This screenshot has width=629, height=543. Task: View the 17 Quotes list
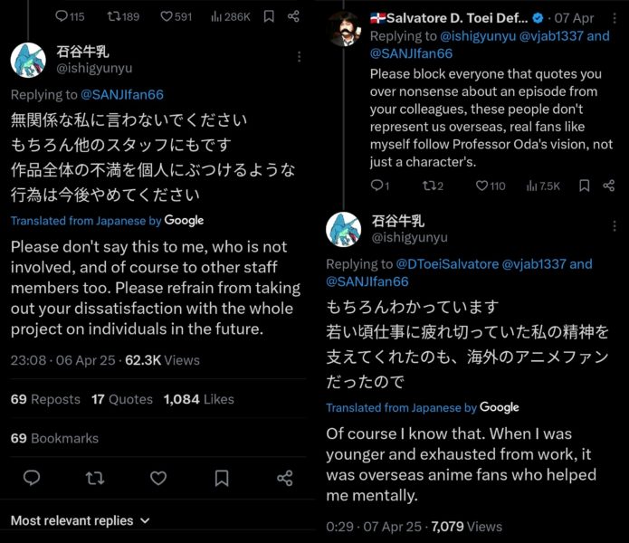tap(122, 399)
